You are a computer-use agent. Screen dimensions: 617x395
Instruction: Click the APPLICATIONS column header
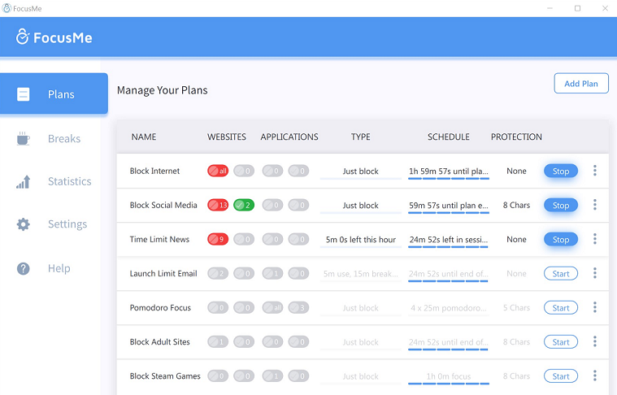pos(289,137)
